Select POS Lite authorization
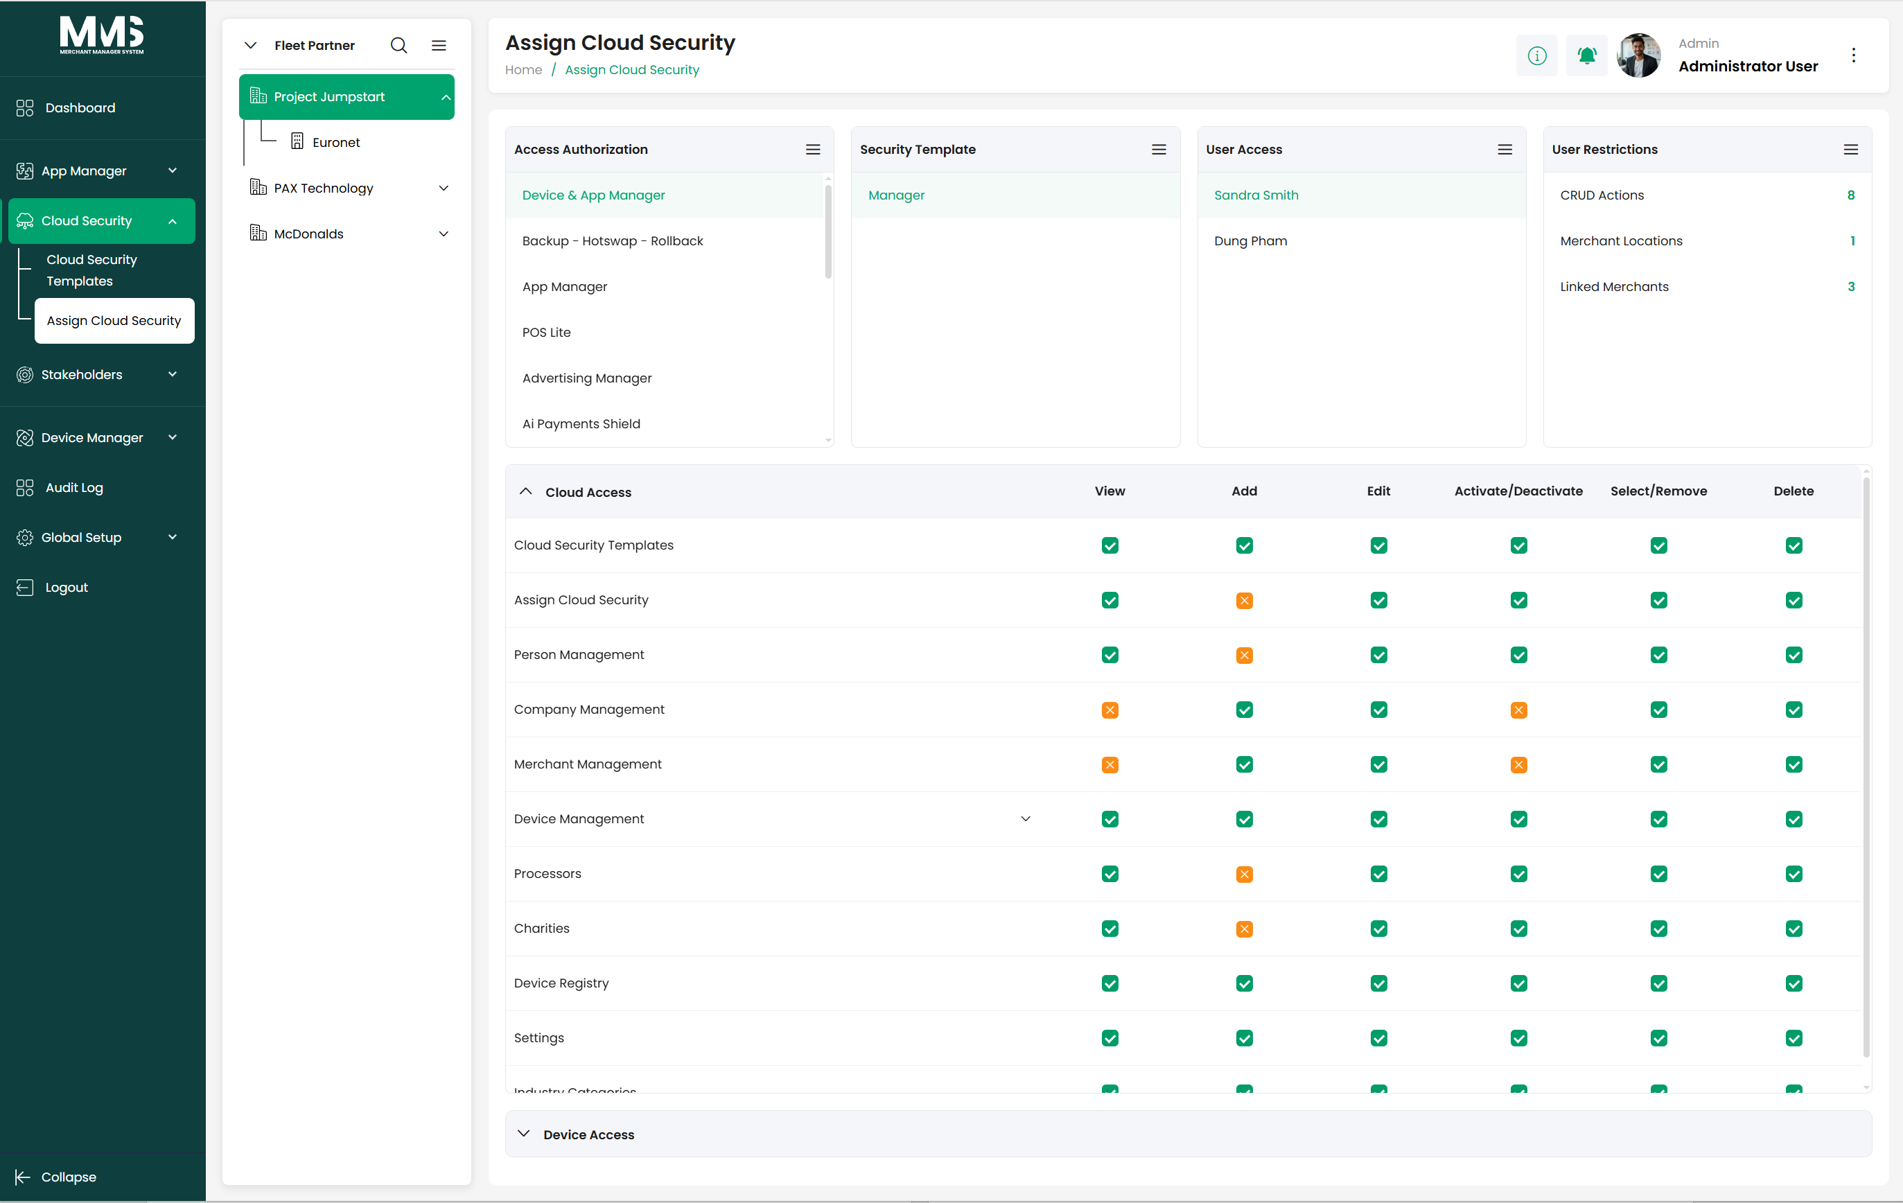 pyautogui.click(x=664, y=333)
